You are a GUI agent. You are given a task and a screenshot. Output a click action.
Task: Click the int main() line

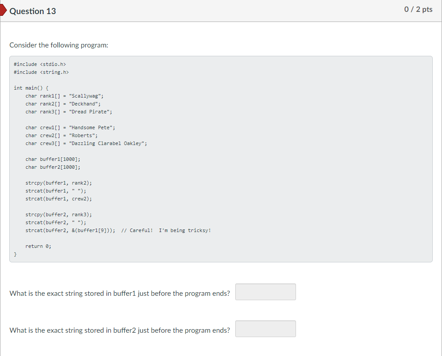31,88
